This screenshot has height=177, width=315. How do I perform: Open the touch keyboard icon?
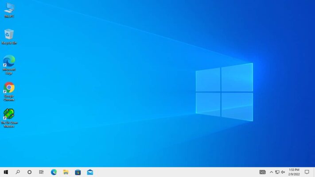point(262,172)
